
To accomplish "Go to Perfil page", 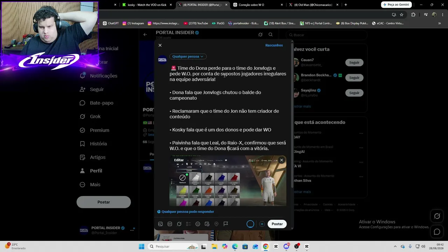I will click(91, 171).
